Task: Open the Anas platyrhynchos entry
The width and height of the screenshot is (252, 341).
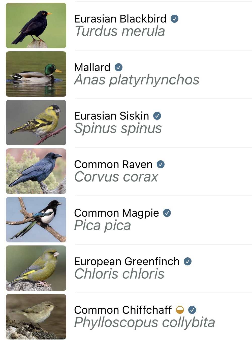Action: (x=137, y=80)
